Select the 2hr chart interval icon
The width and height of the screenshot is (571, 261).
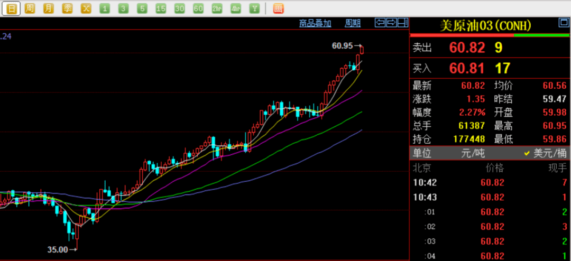tap(217, 8)
